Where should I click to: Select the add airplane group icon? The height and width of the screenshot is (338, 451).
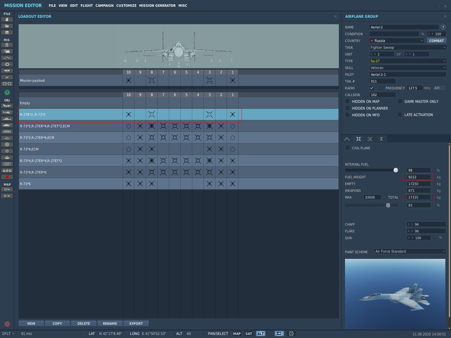(7, 105)
